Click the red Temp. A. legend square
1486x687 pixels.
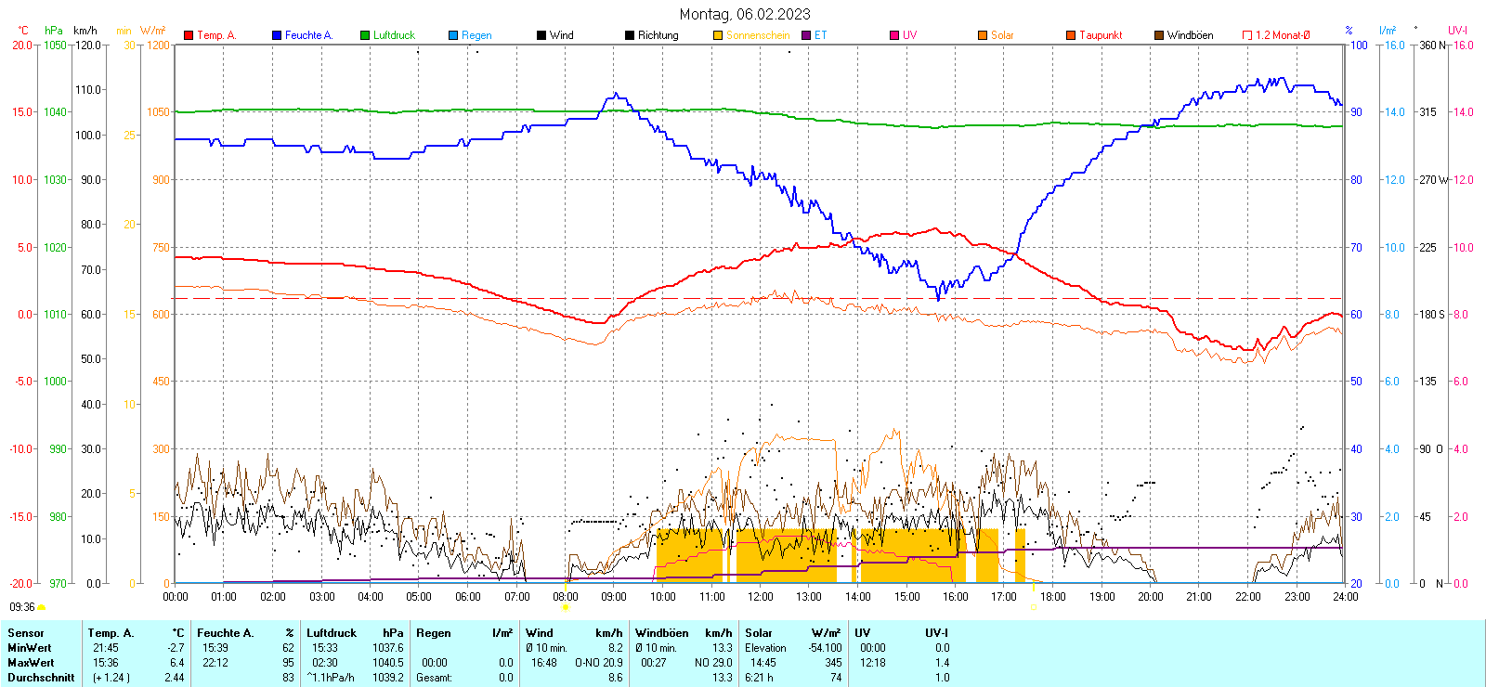coord(189,35)
